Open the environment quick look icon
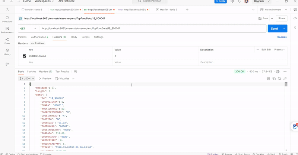Image resolution: width=298 pixels, height=155 pixels. coord(295,10)
